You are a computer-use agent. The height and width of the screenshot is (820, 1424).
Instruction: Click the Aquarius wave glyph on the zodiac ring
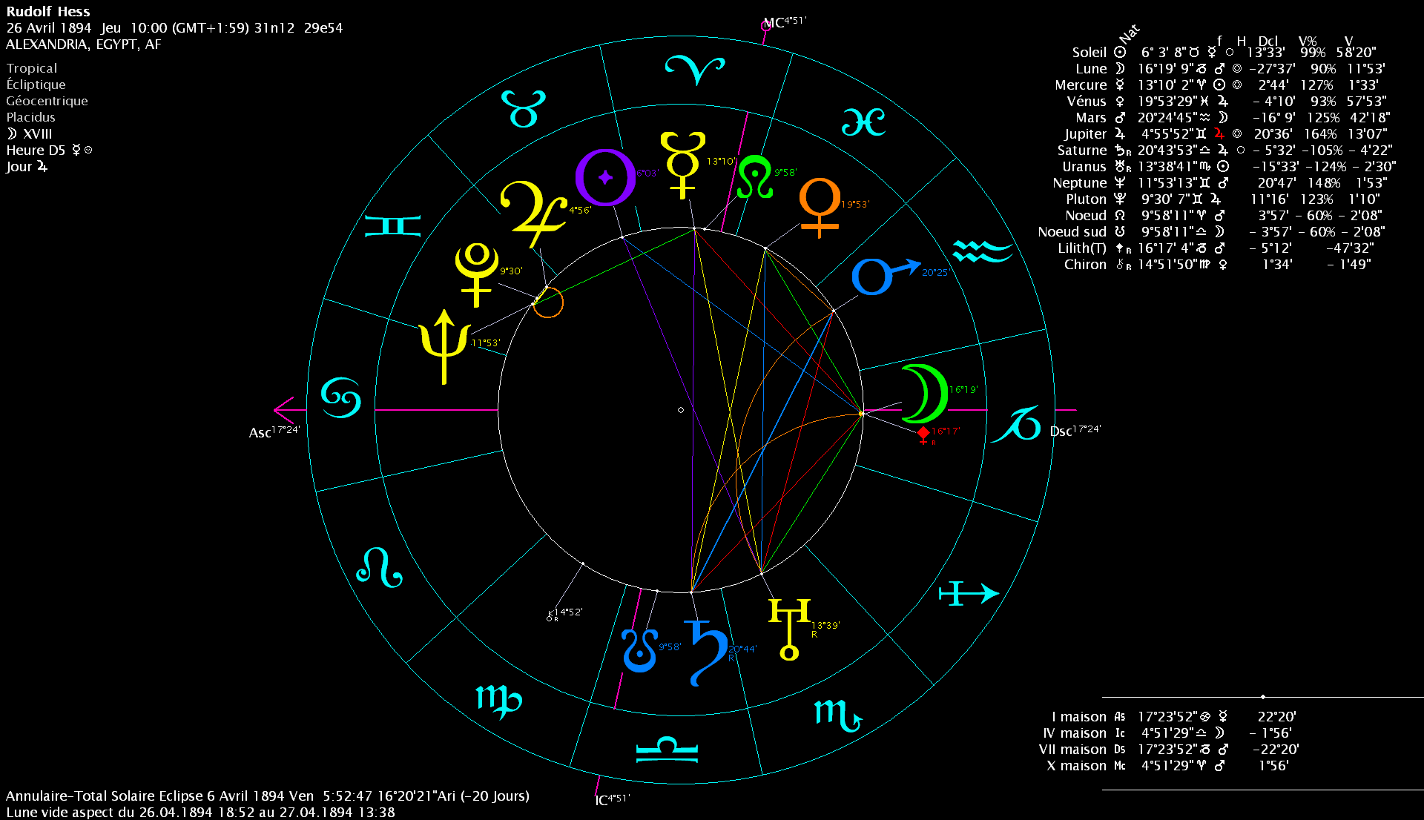pyautogui.click(x=983, y=251)
